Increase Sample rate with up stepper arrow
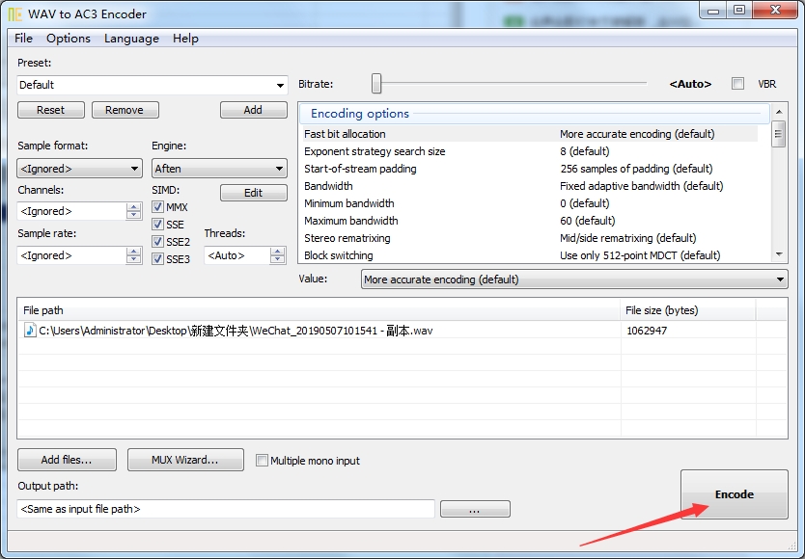Viewport: 805px width, 559px height. pyautogui.click(x=134, y=251)
